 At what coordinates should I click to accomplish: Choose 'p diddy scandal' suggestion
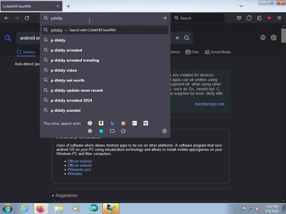tap(105, 110)
